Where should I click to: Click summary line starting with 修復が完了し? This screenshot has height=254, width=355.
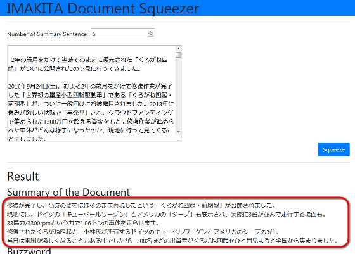(141, 205)
